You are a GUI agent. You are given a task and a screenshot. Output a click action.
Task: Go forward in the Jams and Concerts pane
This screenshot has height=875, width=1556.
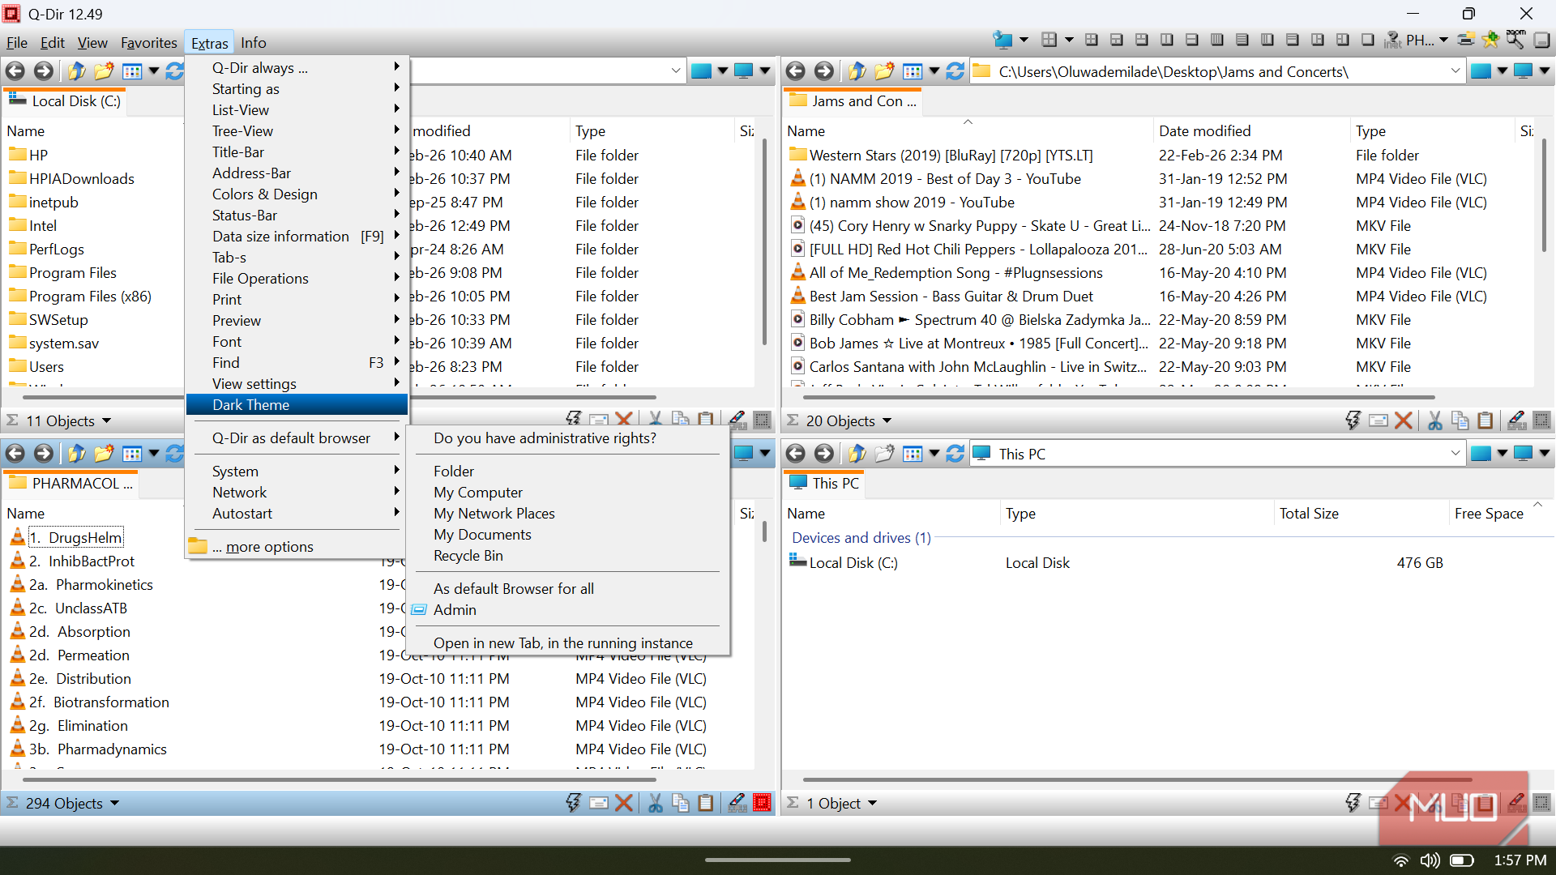pyautogui.click(x=824, y=71)
